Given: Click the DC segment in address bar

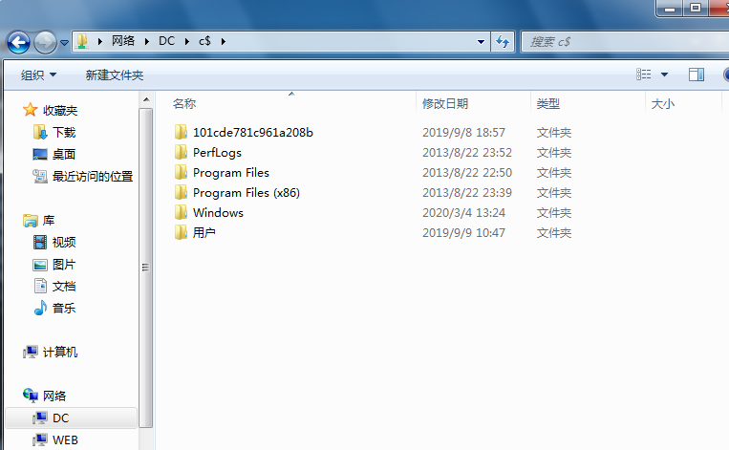Looking at the screenshot, I should (x=167, y=42).
